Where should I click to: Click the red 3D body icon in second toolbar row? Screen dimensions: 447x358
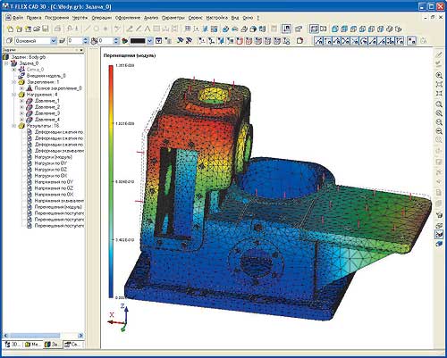click(240, 41)
